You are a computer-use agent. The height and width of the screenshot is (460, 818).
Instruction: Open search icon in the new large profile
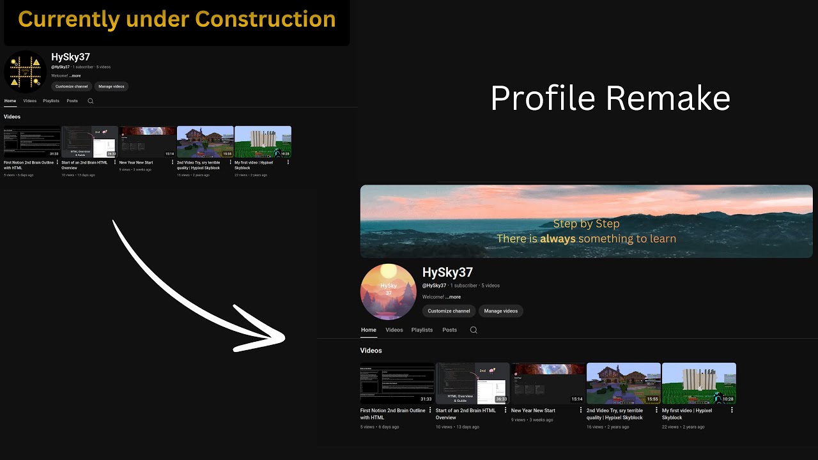click(x=474, y=330)
